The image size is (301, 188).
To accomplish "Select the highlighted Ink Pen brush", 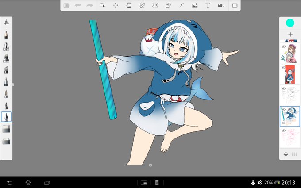I will 6,117.
